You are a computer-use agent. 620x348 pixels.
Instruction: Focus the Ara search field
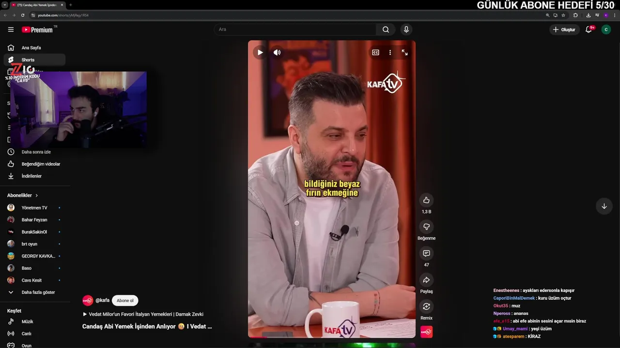pos(295,29)
